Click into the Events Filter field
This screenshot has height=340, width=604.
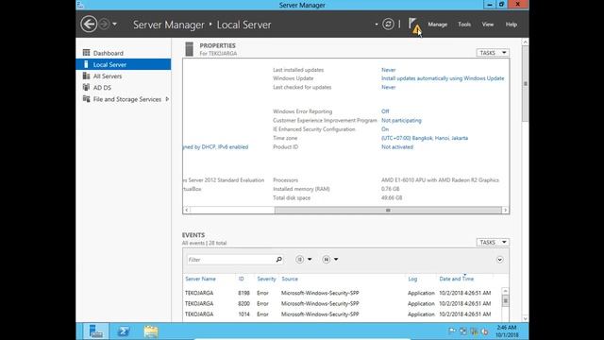click(231, 260)
